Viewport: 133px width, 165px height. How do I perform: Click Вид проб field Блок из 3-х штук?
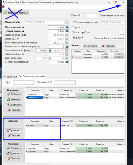(109, 38)
